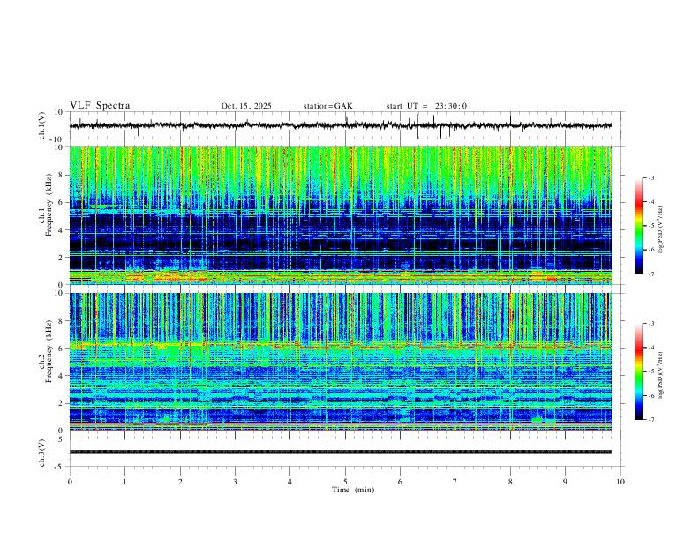Click time axis tick label '6'
Viewport: 699px width, 540px height.
(400, 482)
